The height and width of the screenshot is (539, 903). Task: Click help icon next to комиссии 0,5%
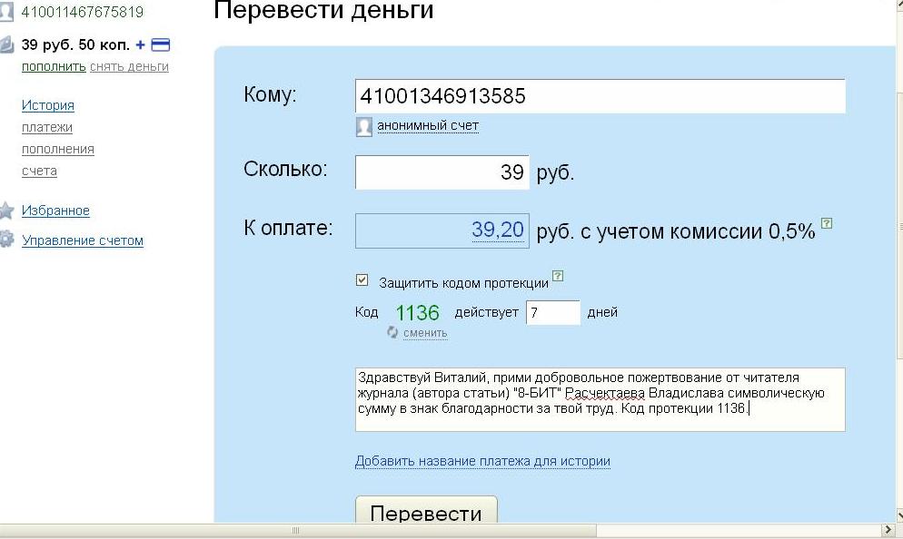(x=827, y=223)
